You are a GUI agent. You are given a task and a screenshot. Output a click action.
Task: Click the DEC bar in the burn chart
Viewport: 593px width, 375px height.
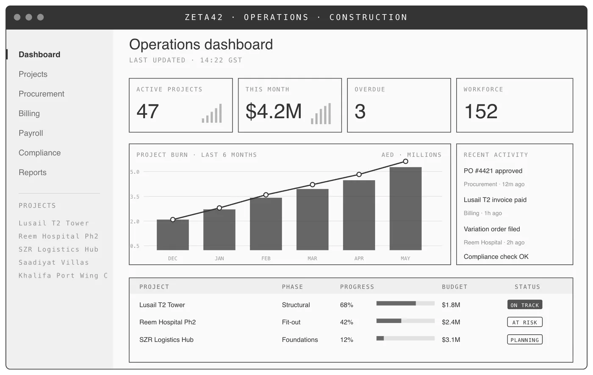[173, 235]
